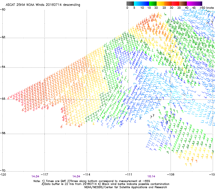The height and width of the screenshot is (189, 215).
Task: Click the gray 0–5 knots legend segment
Action: click(x=130, y=3)
